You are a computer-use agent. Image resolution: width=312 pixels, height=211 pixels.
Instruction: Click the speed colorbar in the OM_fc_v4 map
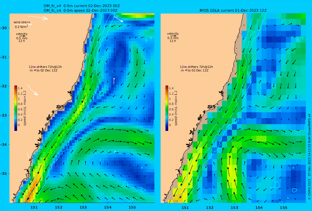pyautogui.click(x=16, y=108)
